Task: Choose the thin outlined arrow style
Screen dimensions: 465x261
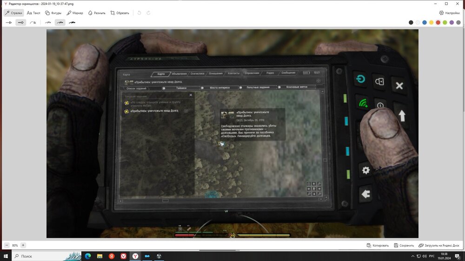Action: (9, 22)
